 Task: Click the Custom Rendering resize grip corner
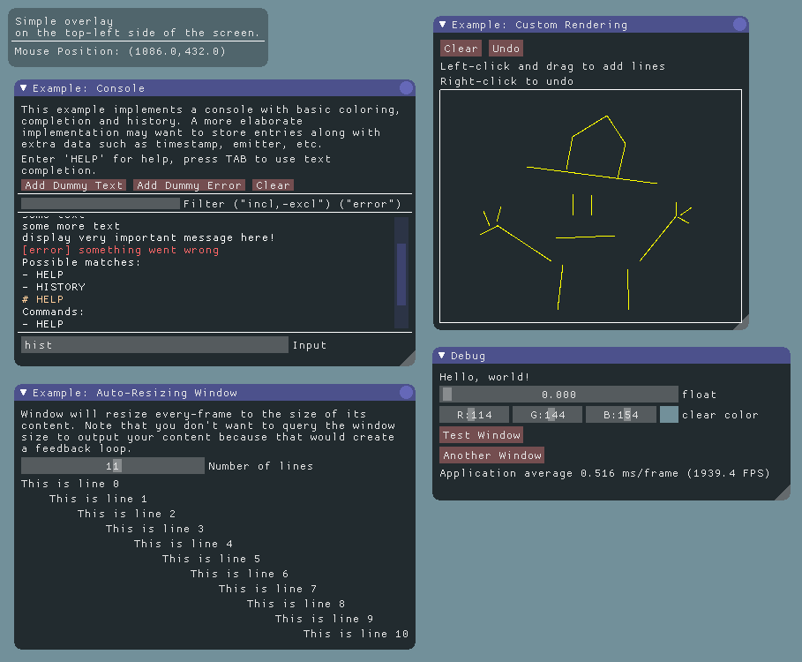point(742,323)
